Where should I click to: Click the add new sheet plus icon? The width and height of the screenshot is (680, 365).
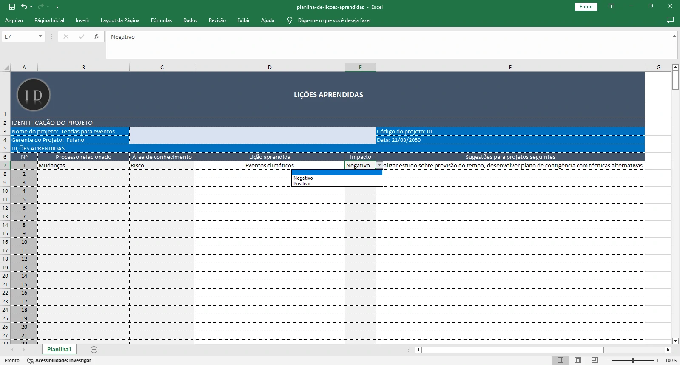tap(94, 350)
